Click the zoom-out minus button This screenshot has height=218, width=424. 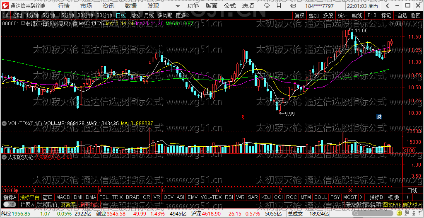[x=418, y=197]
